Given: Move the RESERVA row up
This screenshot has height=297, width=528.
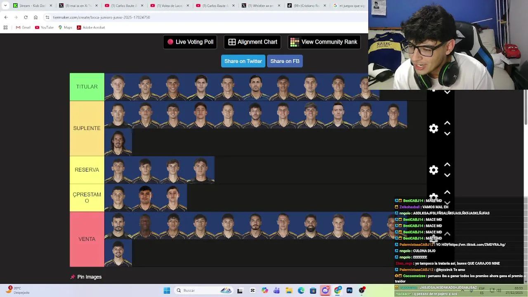Looking at the screenshot, I should tap(447, 165).
